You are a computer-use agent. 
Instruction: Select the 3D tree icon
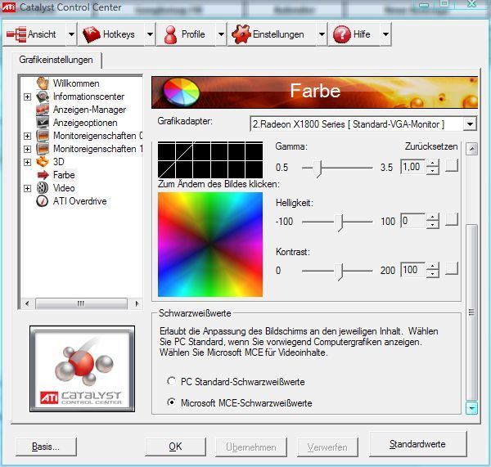coord(43,161)
